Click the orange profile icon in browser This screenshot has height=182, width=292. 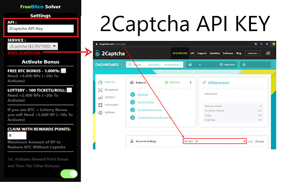pos(274,44)
